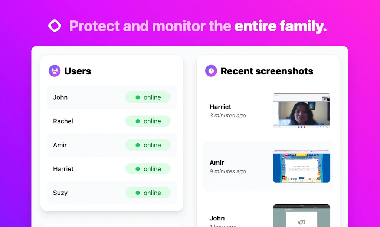Click Suzy's online status badge

148,193
